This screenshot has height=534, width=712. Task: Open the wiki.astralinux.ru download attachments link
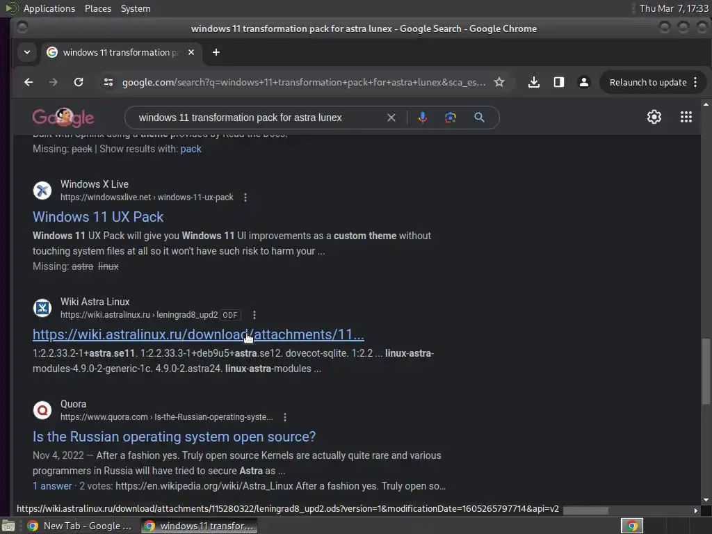pos(198,334)
